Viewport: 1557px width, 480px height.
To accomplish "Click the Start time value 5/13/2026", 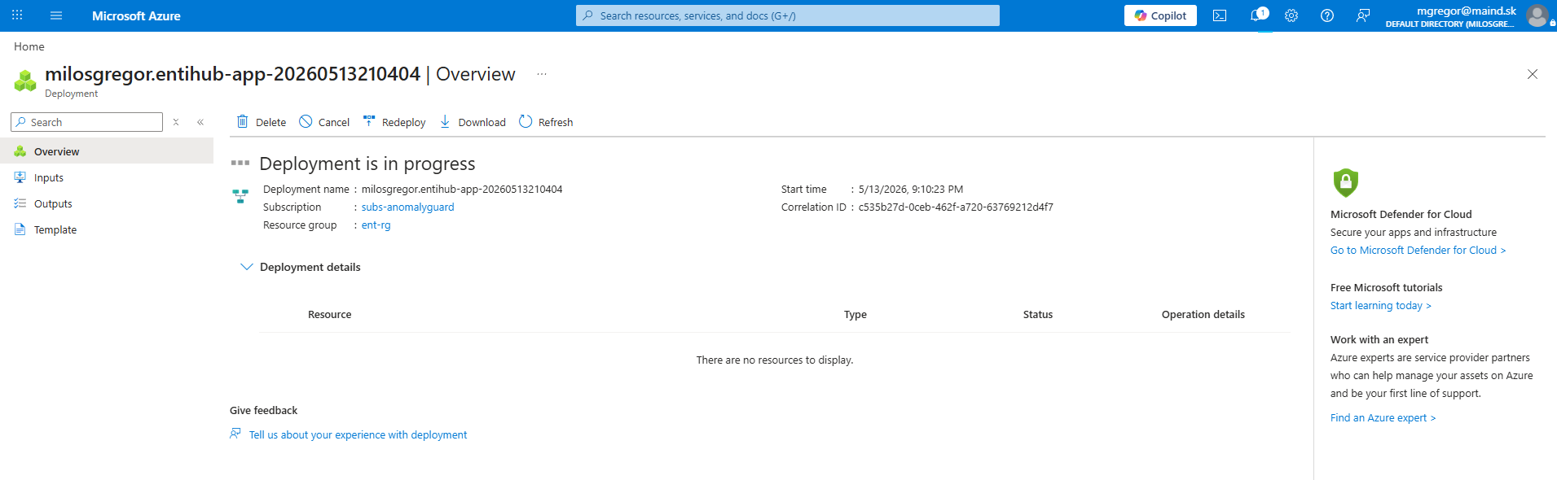I will pos(911,190).
